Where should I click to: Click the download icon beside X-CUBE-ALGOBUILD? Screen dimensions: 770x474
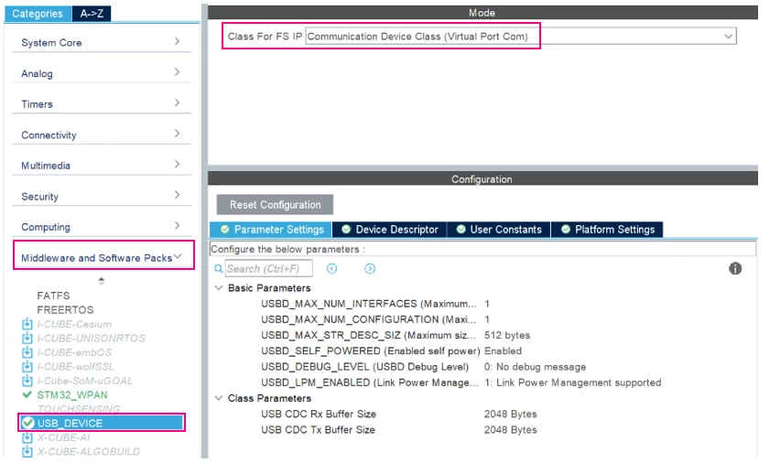[x=27, y=451]
